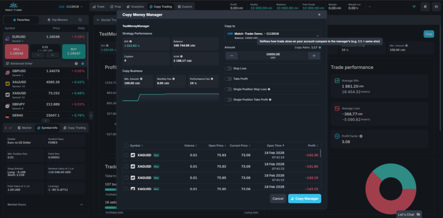
Task: Click the ROI info icon in dialog
Action: (x=130, y=41)
